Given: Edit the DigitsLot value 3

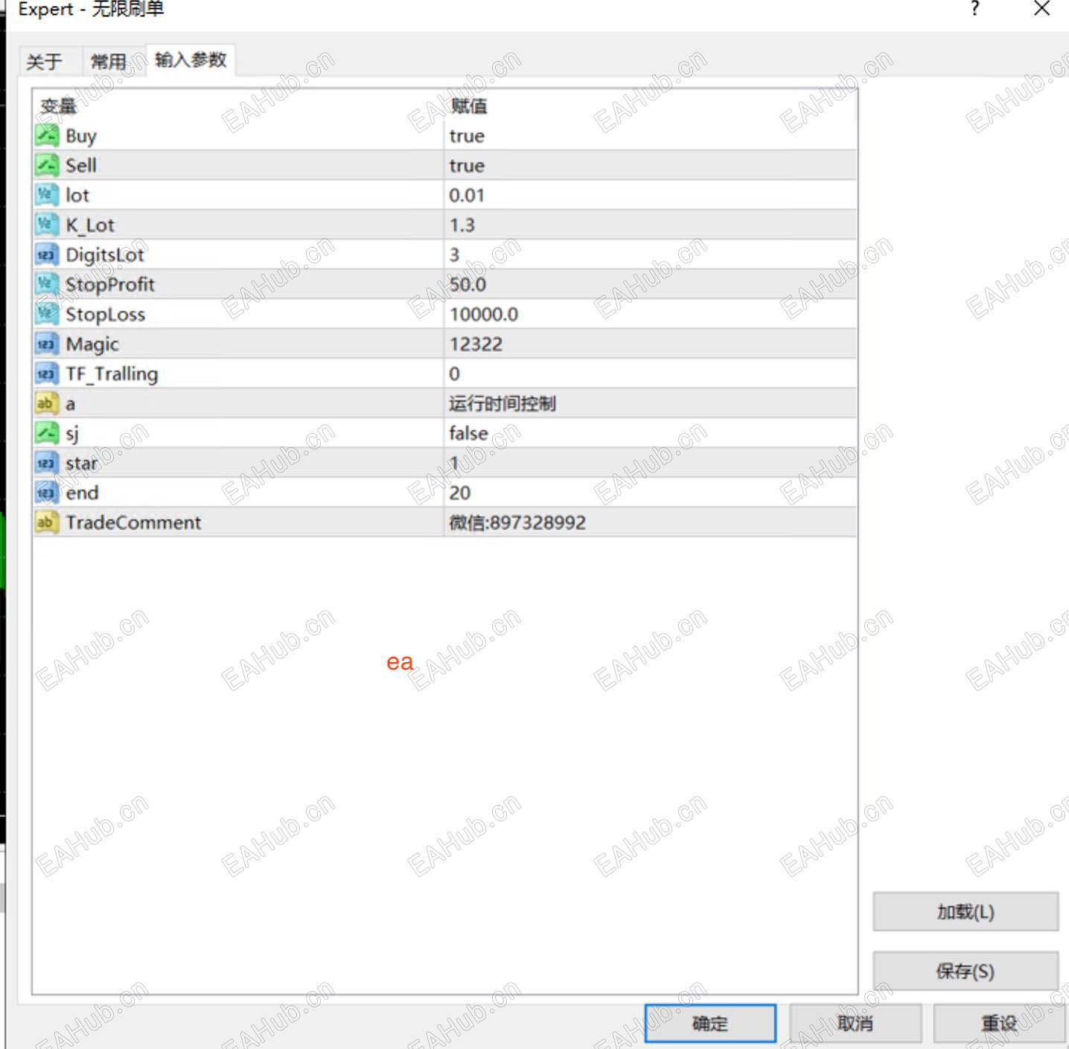Looking at the screenshot, I should pos(454,254).
